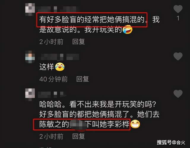Open the second commenter's blurred username
This screenshot has width=190, height=148.
pyautogui.click(x=59, y=57)
